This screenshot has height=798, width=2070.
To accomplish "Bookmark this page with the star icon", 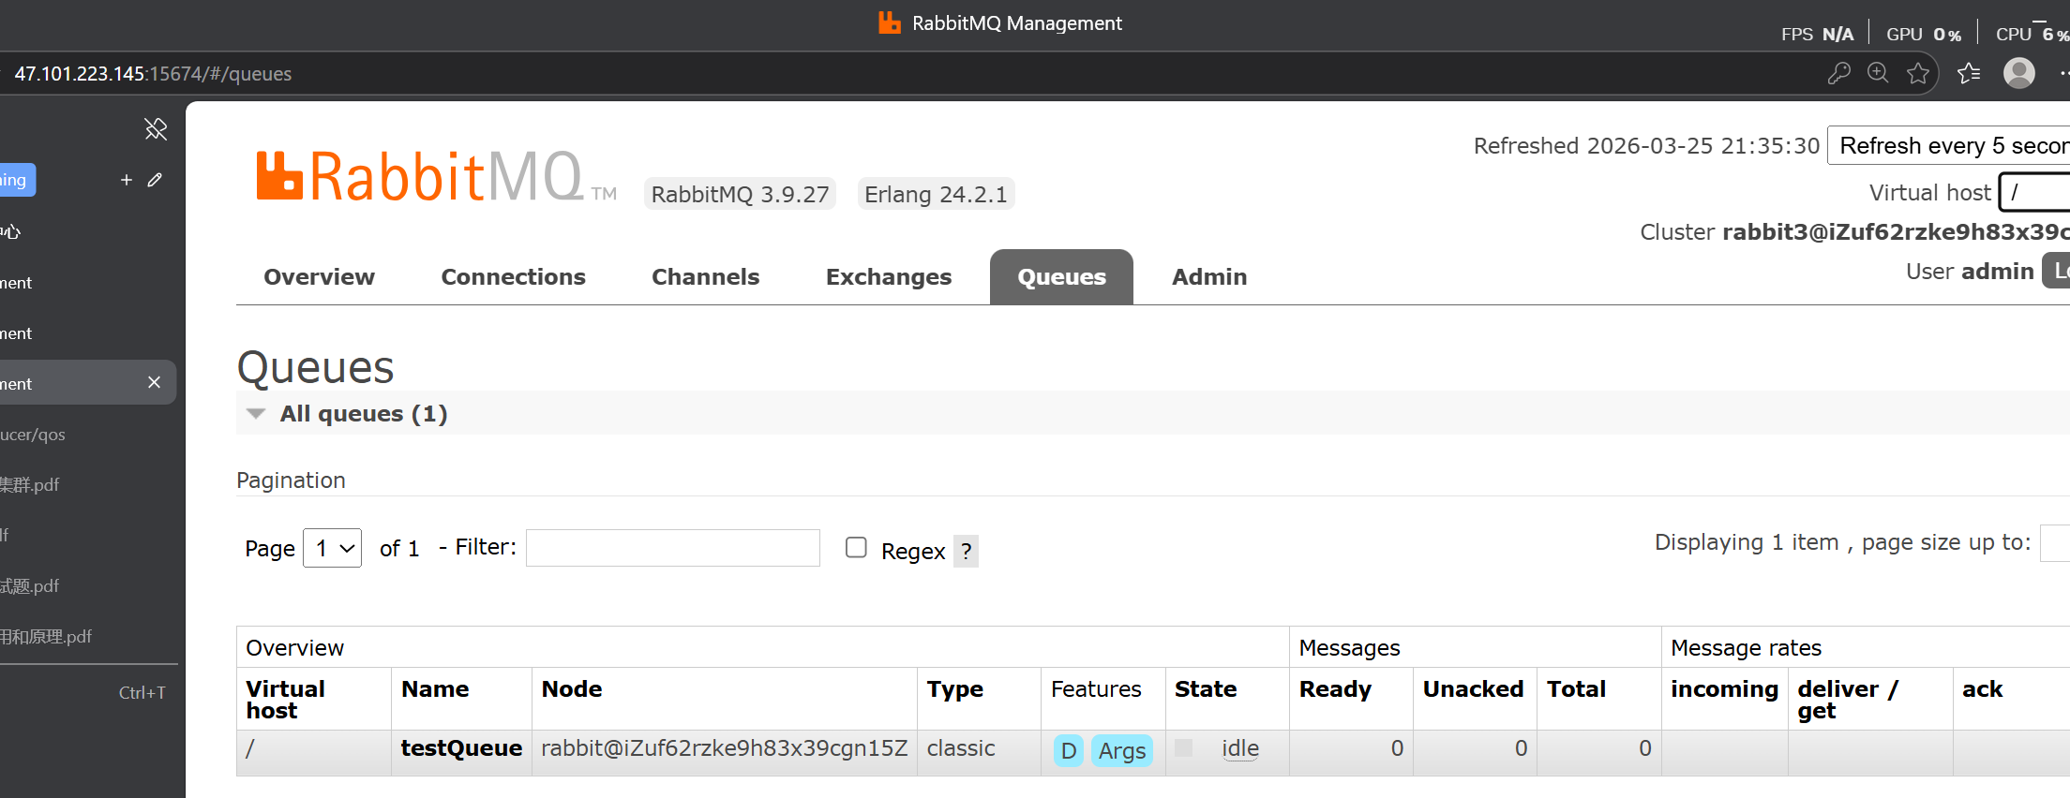I will point(1918,73).
